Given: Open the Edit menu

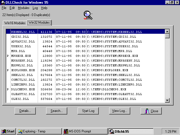Looking at the screenshot, I should (12, 8).
